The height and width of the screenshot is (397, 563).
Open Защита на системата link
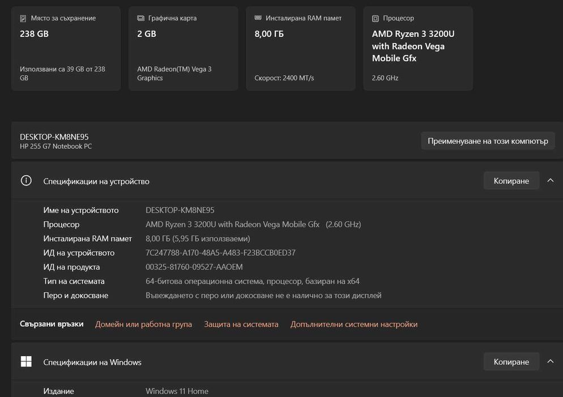click(x=241, y=324)
